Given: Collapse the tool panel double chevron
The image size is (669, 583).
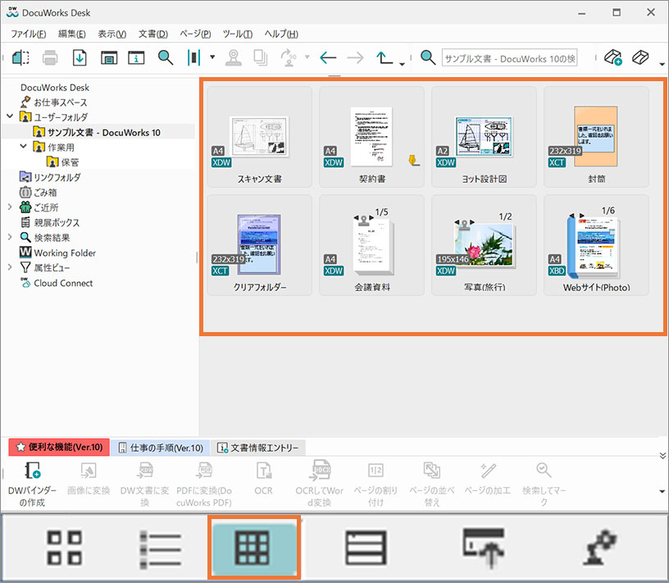Looking at the screenshot, I should point(662,455).
